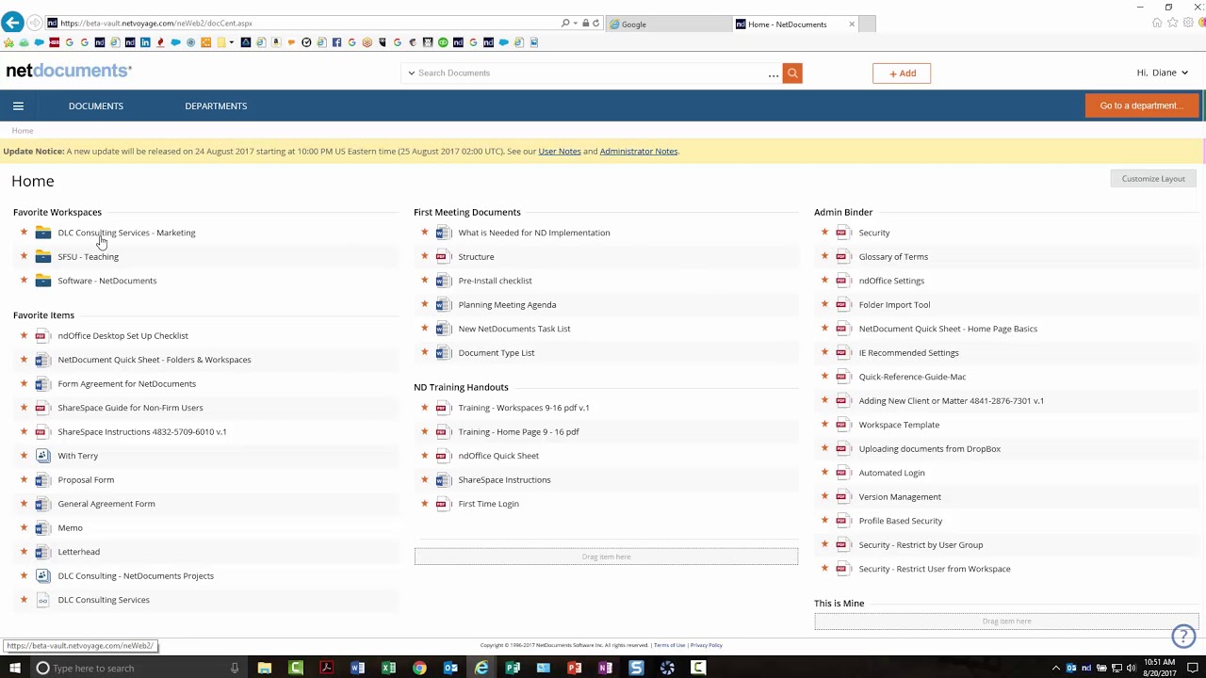Open ShareSpace Guide for Non-Firm Users
Image resolution: width=1206 pixels, height=678 pixels.
[x=130, y=408]
